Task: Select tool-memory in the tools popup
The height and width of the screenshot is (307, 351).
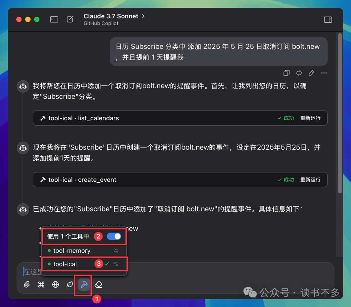Action: [84, 250]
